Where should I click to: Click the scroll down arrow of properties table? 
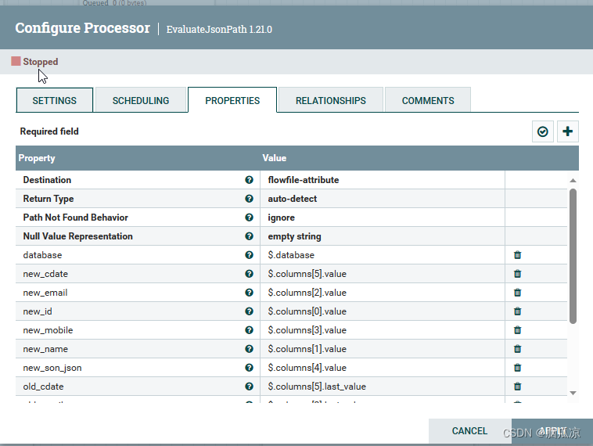(x=573, y=393)
